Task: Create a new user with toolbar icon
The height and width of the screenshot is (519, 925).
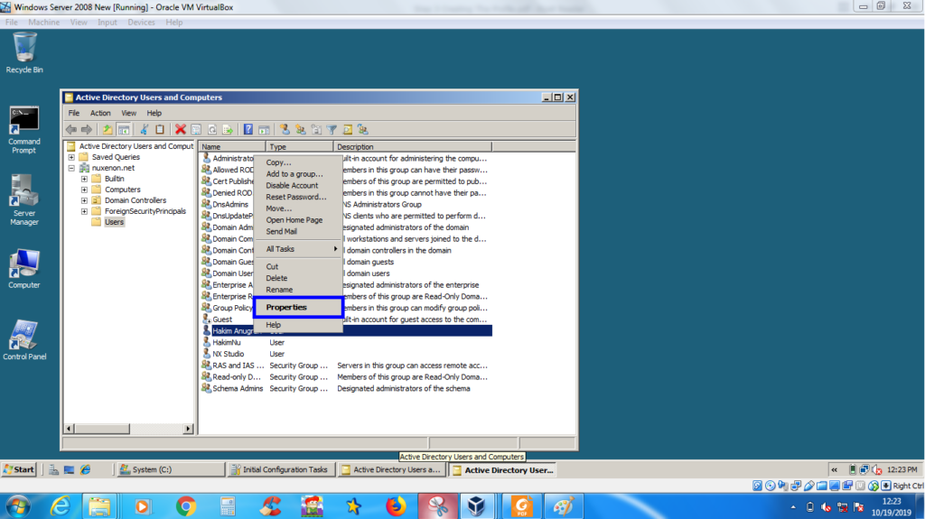Action: pyautogui.click(x=285, y=129)
